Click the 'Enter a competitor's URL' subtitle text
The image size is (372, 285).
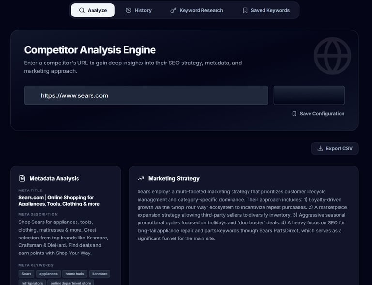(x=133, y=67)
